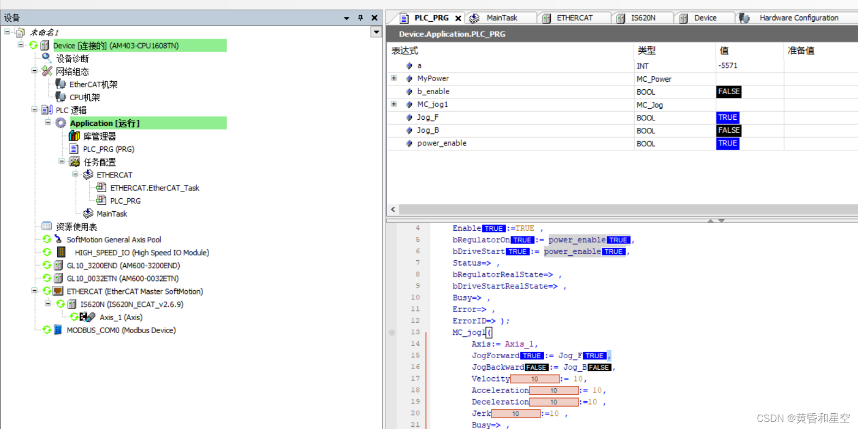The width and height of the screenshot is (858, 429).
Task: Open the 设备 panel dropdown arrow
Action: pos(346,18)
